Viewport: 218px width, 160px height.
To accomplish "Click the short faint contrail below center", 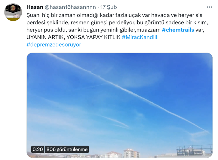I will click(113, 121).
